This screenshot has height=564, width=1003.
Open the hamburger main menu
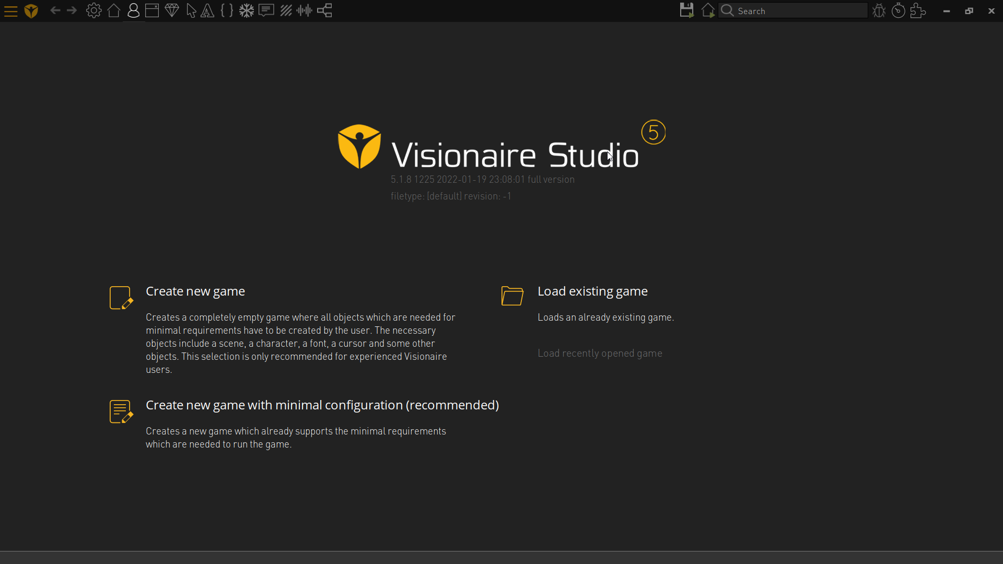click(x=10, y=11)
